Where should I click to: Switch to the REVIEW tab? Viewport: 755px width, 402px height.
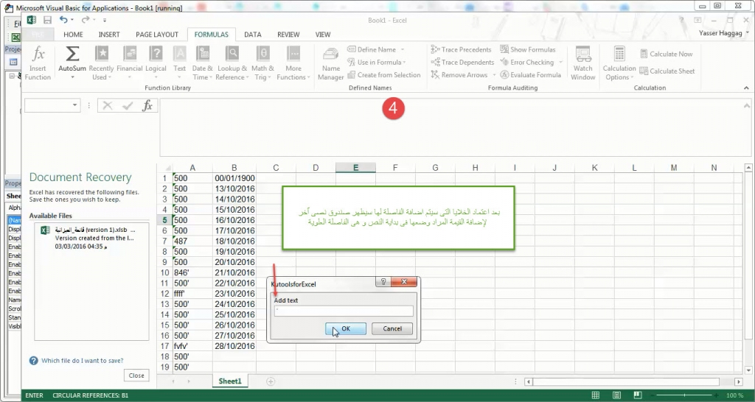(x=288, y=35)
